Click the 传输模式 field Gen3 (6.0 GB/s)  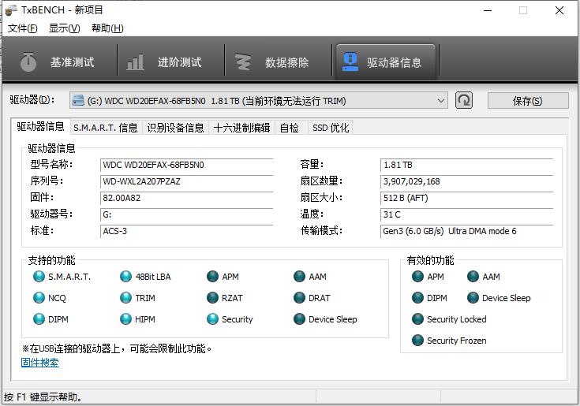[x=467, y=231]
